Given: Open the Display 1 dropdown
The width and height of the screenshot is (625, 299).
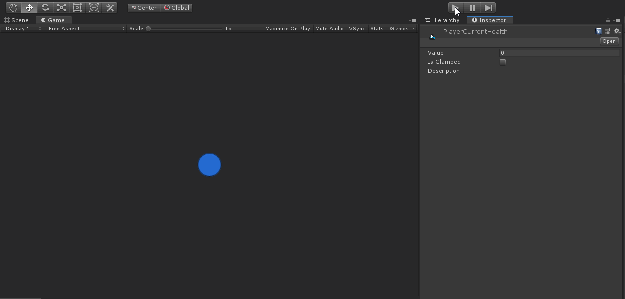Looking at the screenshot, I should pos(23,29).
